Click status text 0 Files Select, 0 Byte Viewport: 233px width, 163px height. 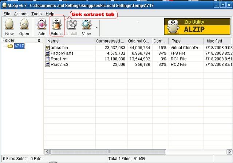(22, 159)
